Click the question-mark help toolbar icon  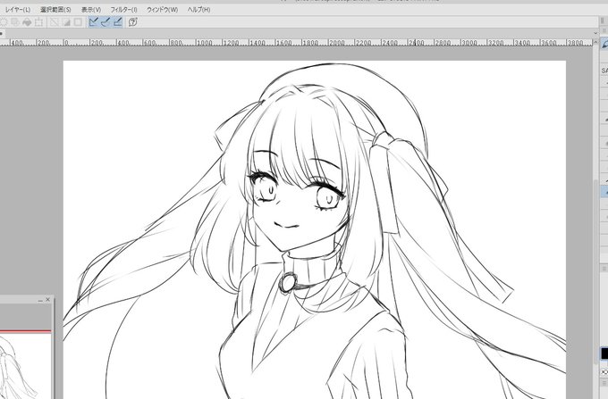[x=132, y=22]
